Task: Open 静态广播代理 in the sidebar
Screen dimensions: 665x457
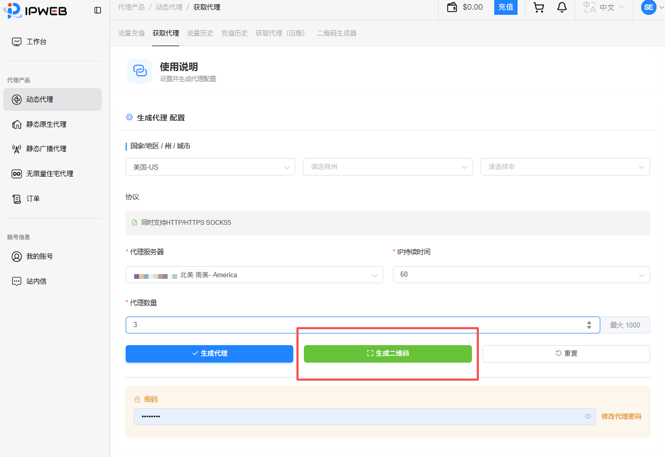Action: (x=52, y=148)
